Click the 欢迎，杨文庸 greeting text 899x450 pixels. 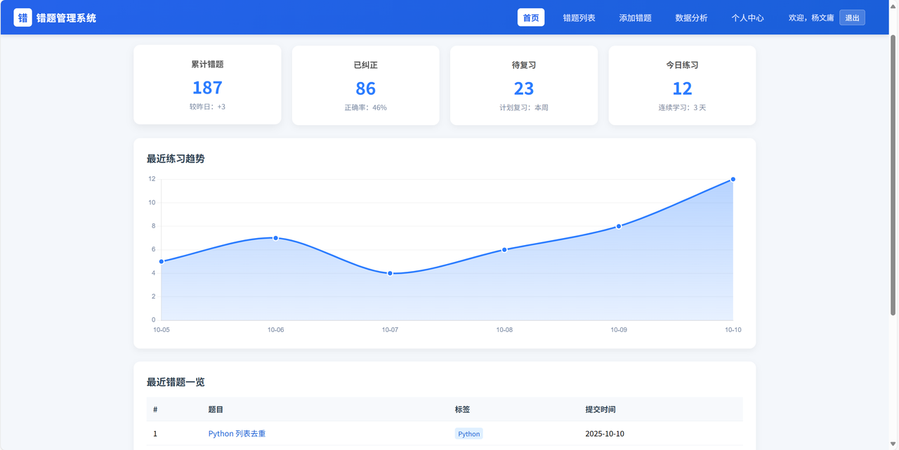[x=811, y=18]
